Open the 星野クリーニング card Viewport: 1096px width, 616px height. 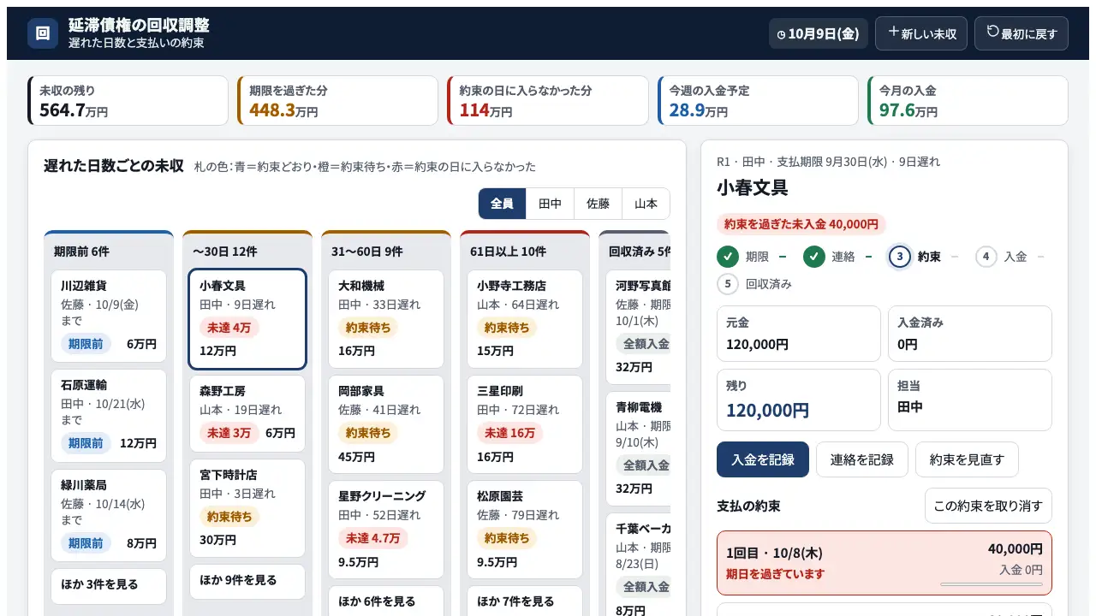point(386,530)
